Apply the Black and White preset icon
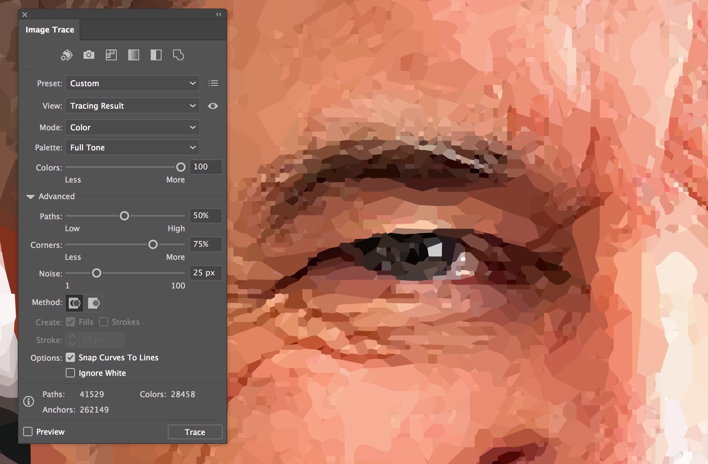Screen dimensions: 708x464 pos(156,55)
